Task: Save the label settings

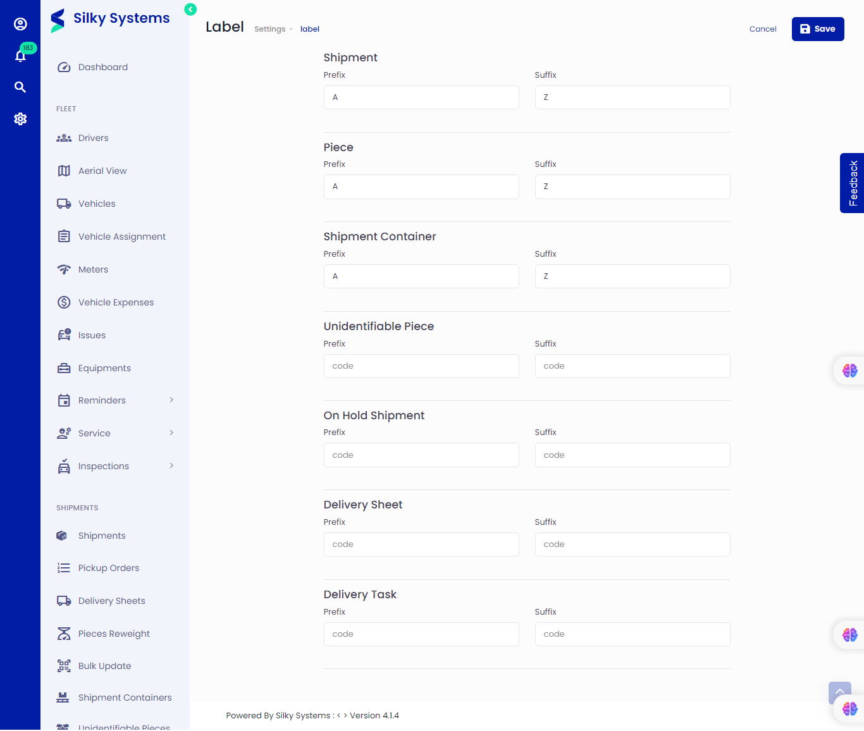Action: coord(817,29)
